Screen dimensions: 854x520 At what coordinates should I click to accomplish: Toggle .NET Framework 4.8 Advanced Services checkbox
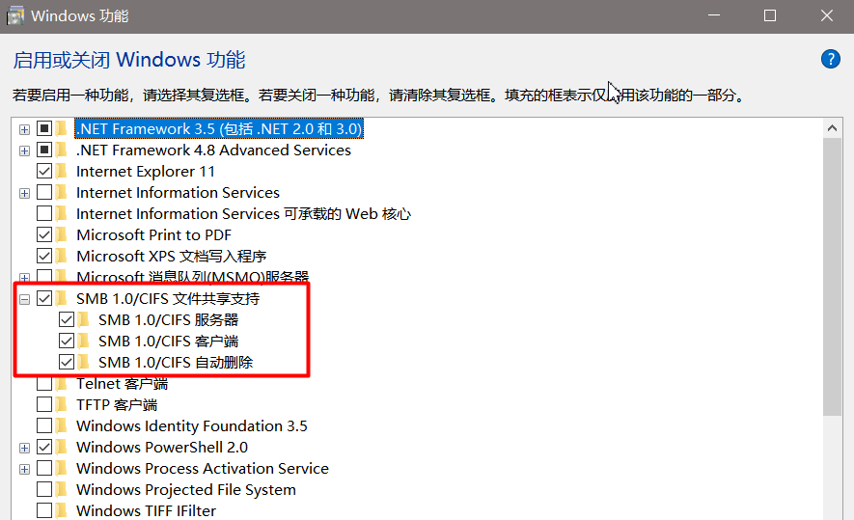[x=44, y=151]
